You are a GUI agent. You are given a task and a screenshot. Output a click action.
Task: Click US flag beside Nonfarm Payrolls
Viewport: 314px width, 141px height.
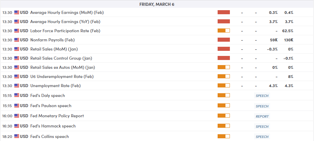coord(16,40)
